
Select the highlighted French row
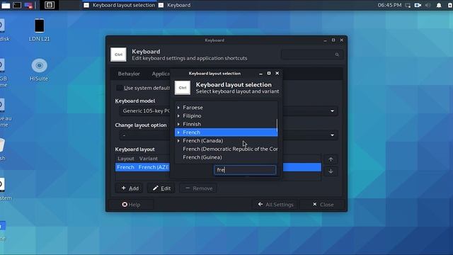[226, 132]
